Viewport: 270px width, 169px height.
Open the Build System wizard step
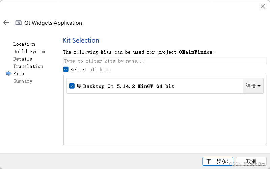pyautogui.click(x=29, y=51)
